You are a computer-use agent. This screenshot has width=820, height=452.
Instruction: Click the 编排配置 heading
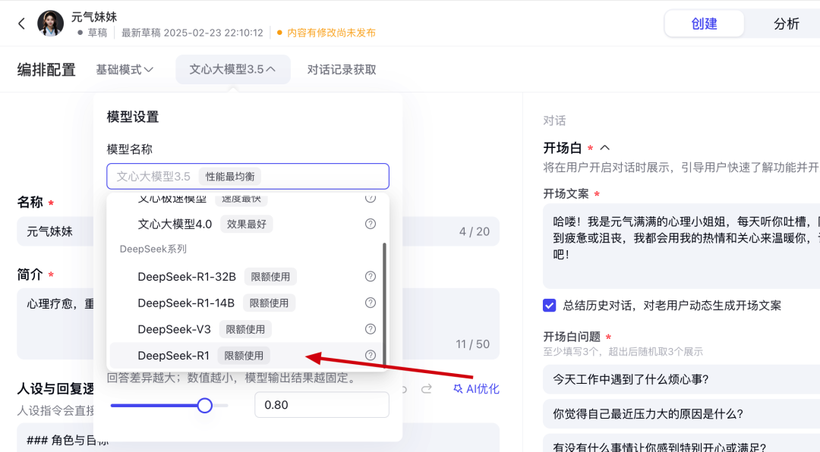click(x=46, y=70)
